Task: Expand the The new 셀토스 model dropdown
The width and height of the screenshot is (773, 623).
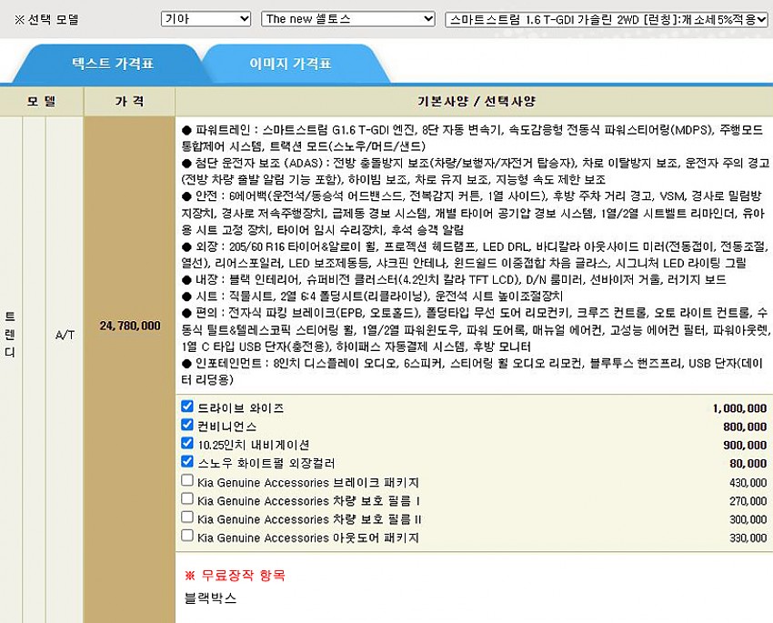Action: pyautogui.click(x=348, y=19)
